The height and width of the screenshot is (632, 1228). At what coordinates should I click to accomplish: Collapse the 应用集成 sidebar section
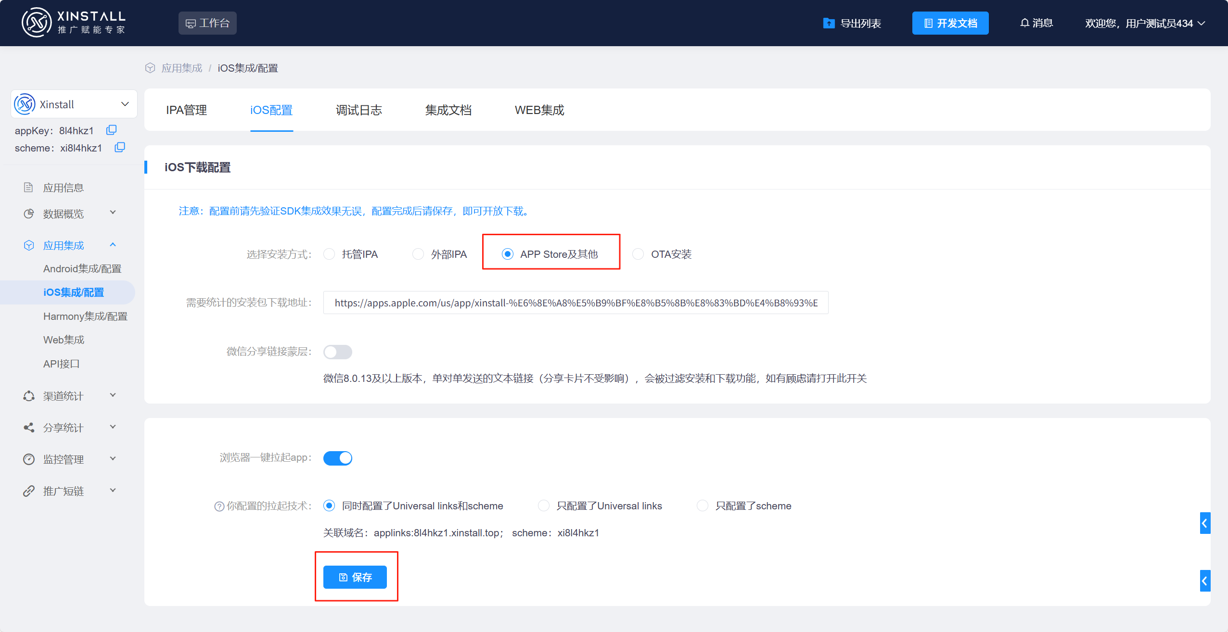point(113,245)
